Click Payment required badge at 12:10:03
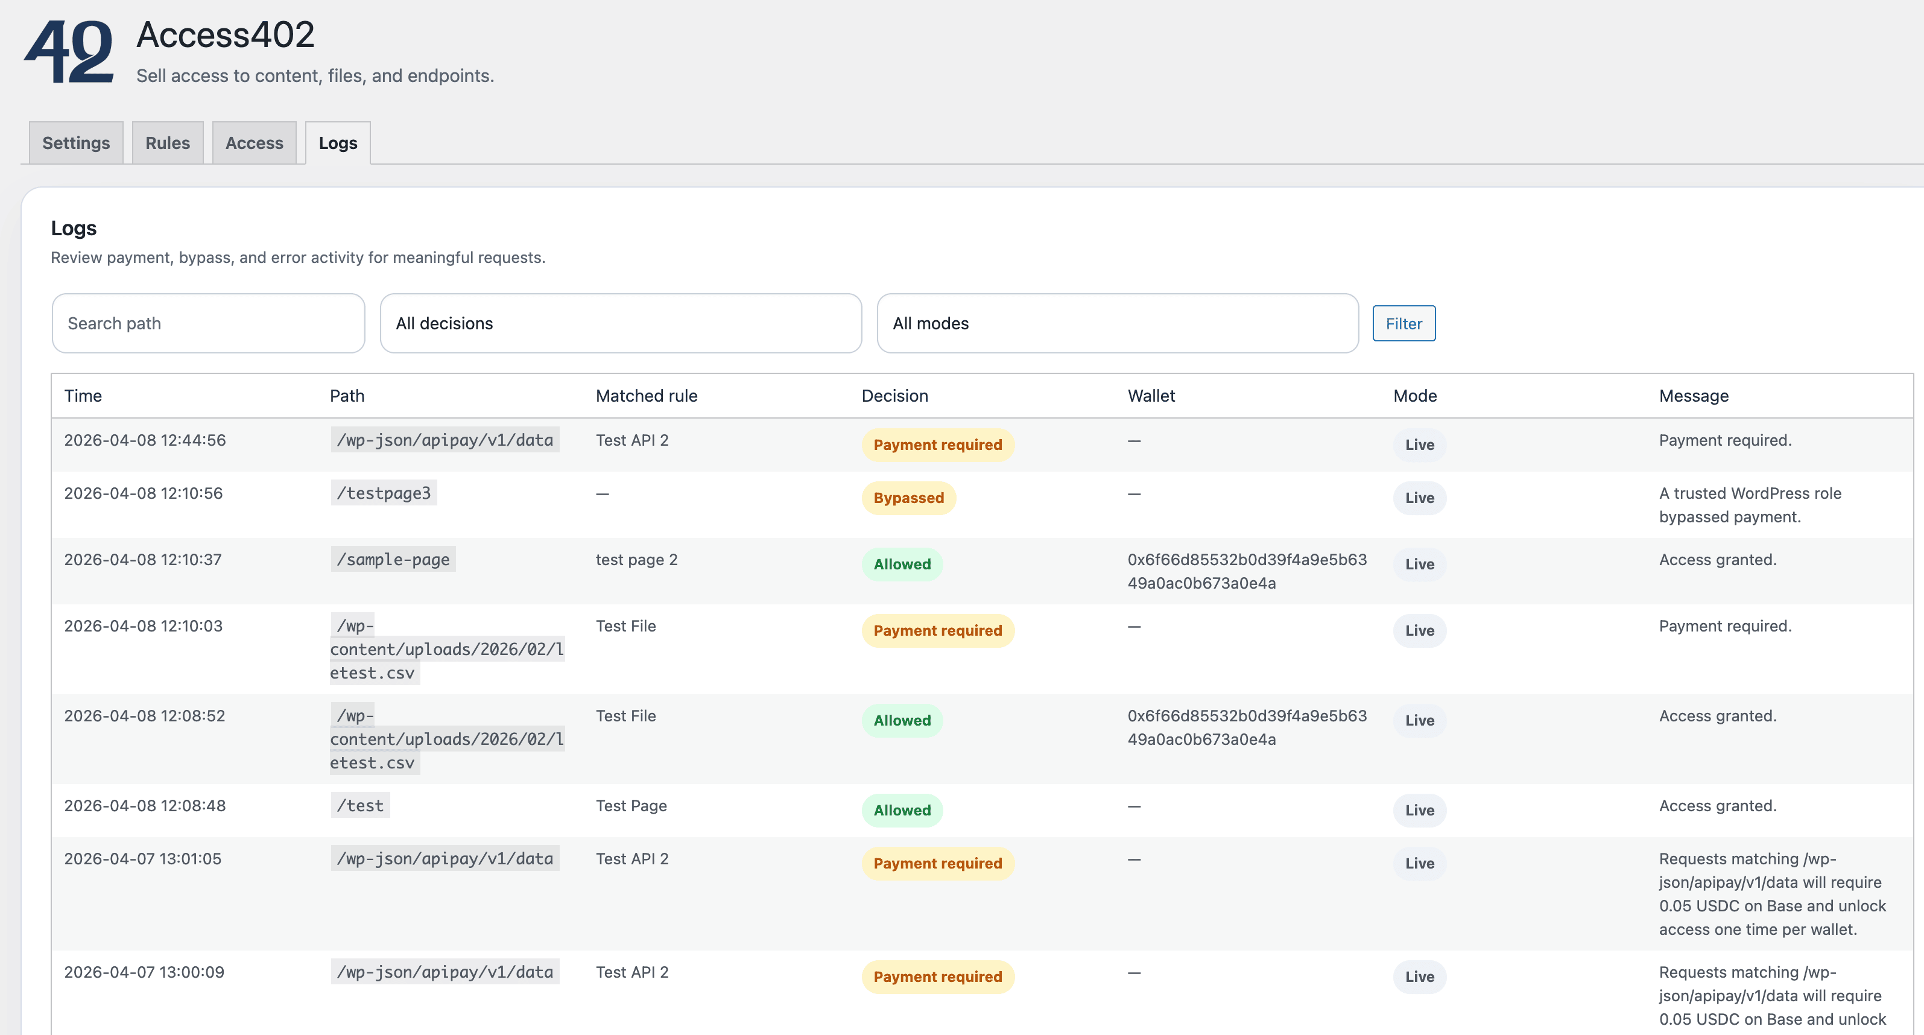1924x1035 pixels. [x=938, y=630]
